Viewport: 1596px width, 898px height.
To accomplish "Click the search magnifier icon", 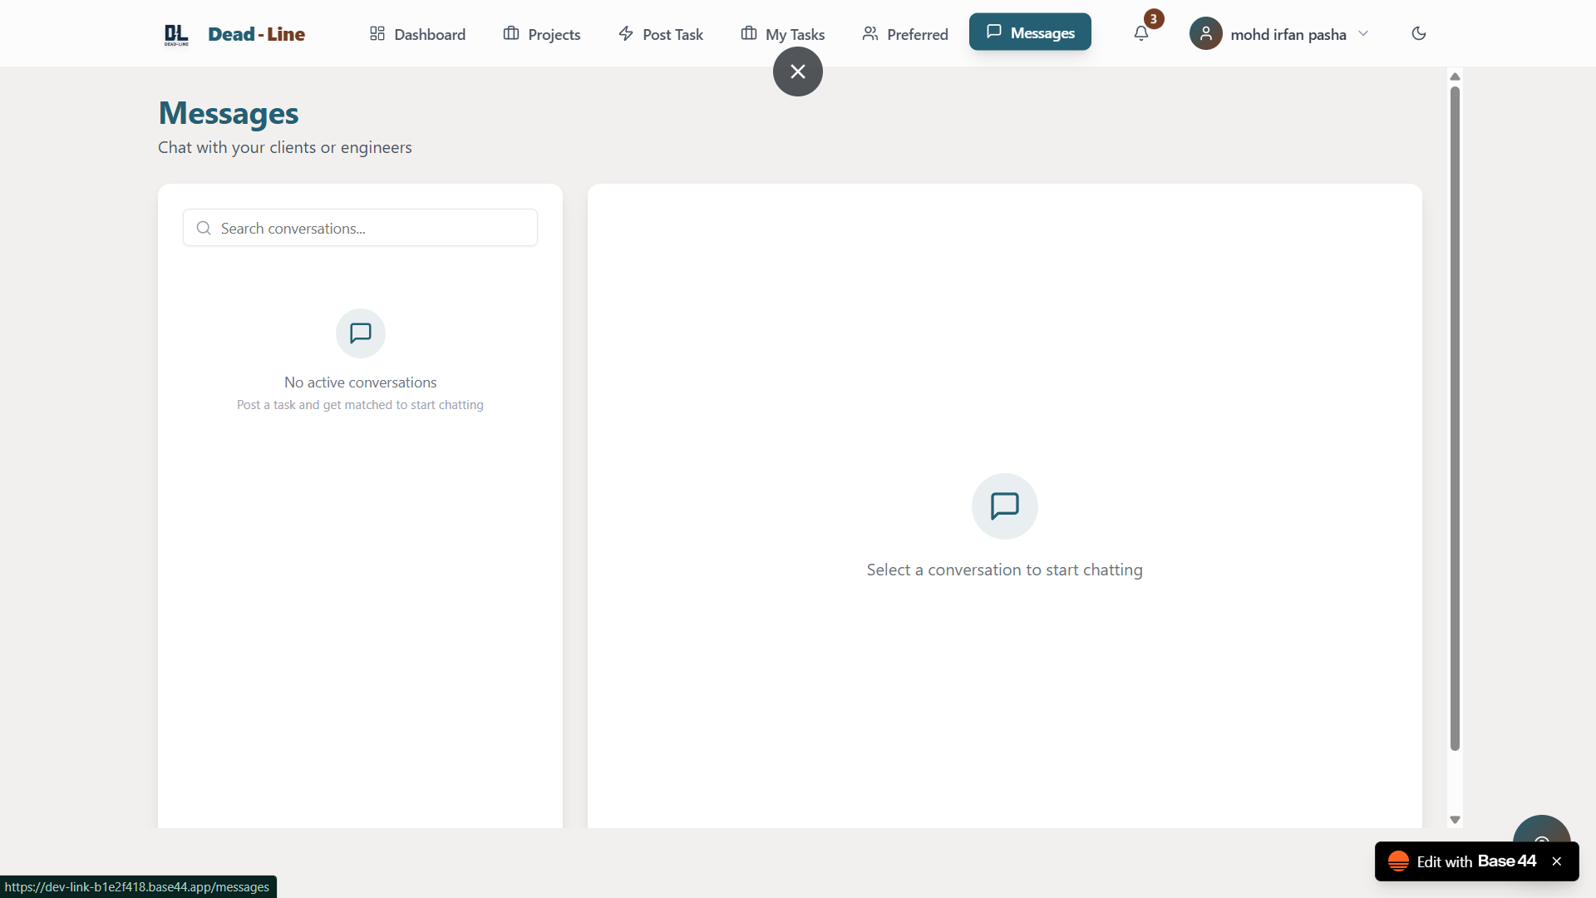I will pyautogui.click(x=204, y=228).
